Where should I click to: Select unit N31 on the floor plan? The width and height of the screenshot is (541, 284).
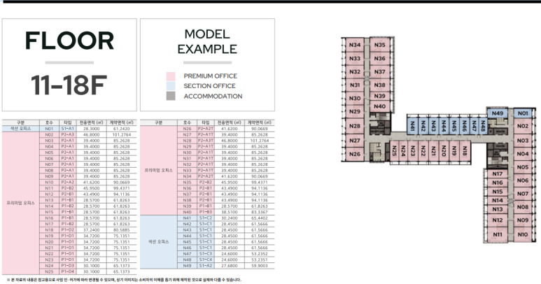[355, 85]
